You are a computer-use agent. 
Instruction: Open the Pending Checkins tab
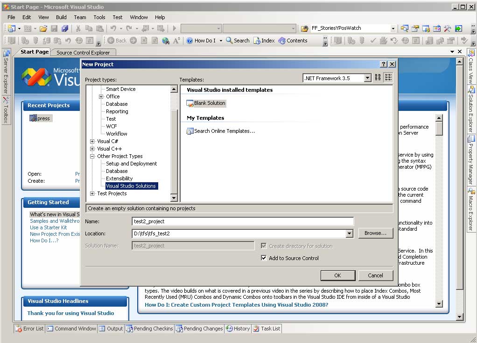(150, 329)
